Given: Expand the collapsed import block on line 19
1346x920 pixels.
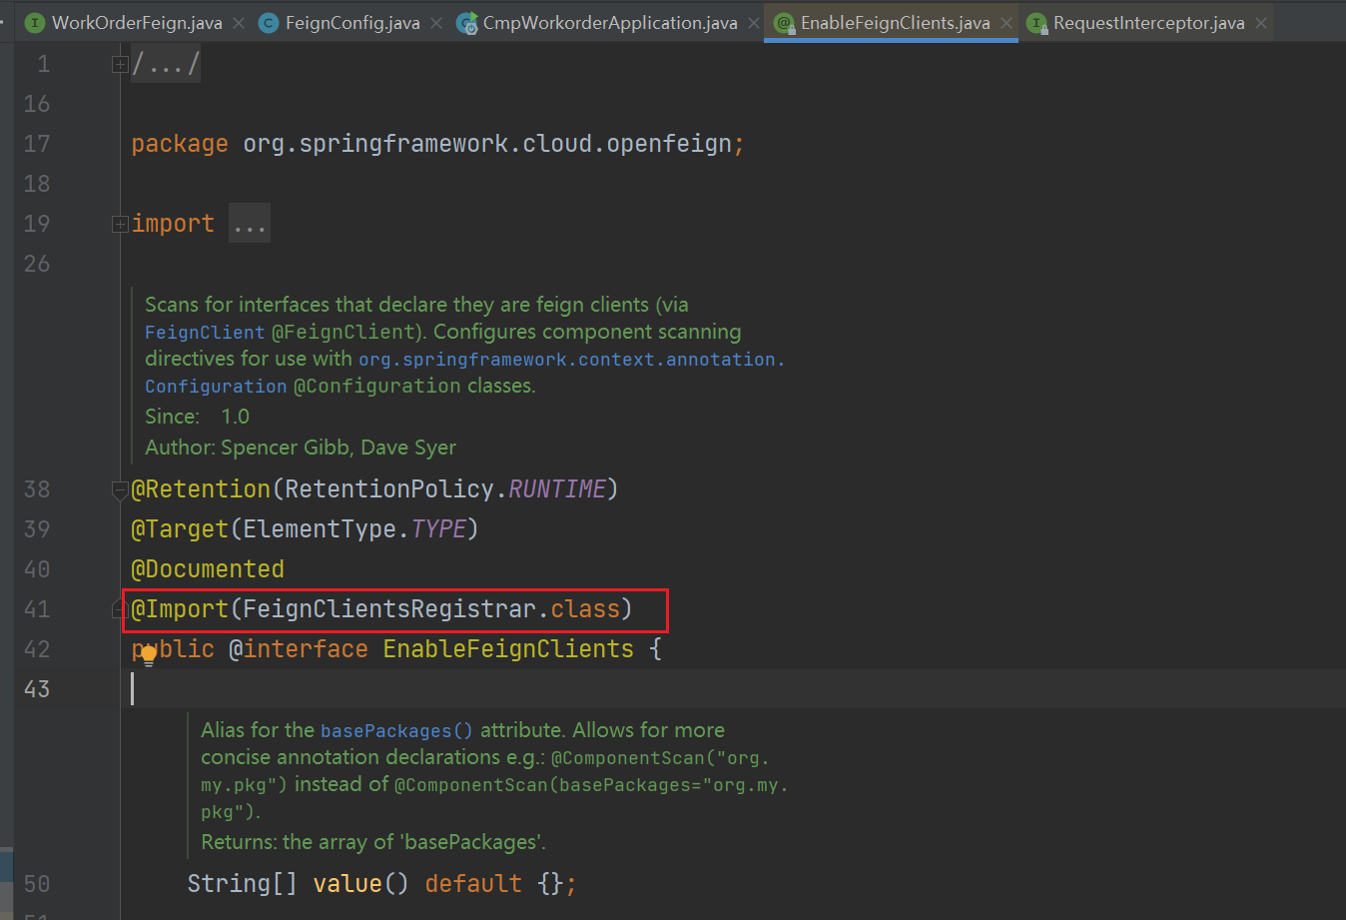Looking at the screenshot, I should click(x=120, y=224).
